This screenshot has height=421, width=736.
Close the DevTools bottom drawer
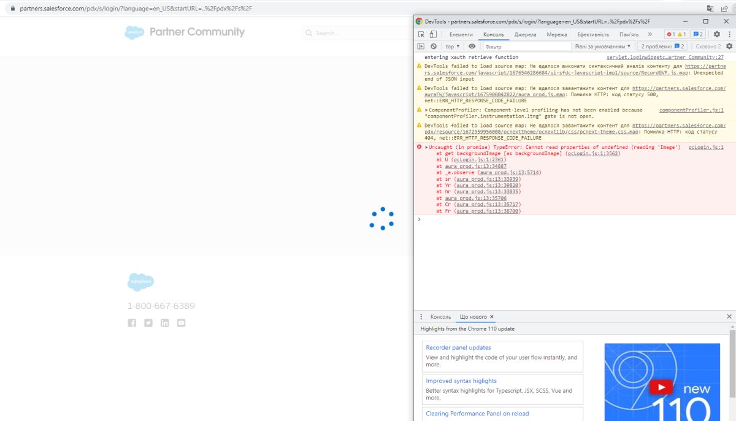point(729,317)
